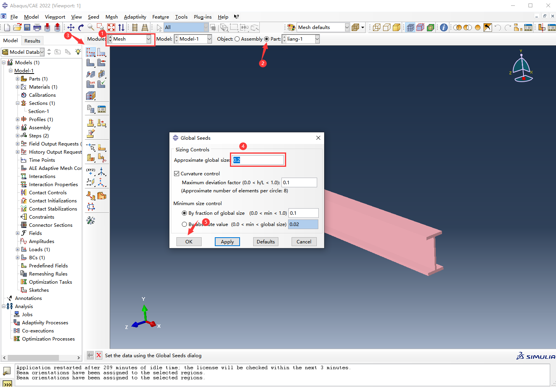Select the Seed Part tool
The height and width of the screenshot is (387, 556).
(90, 52)
